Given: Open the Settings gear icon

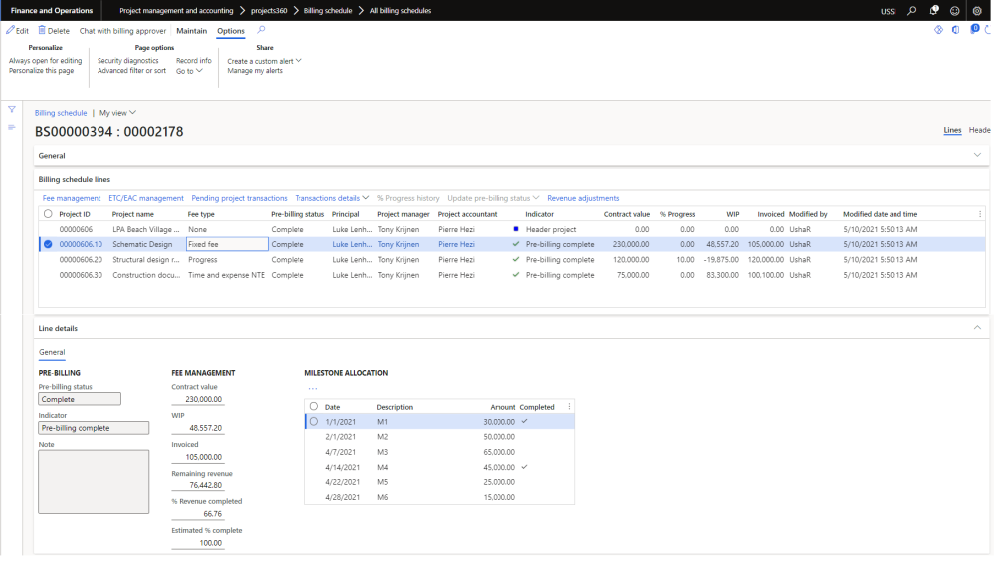Looking at the screenshot, I should (977, 10).
